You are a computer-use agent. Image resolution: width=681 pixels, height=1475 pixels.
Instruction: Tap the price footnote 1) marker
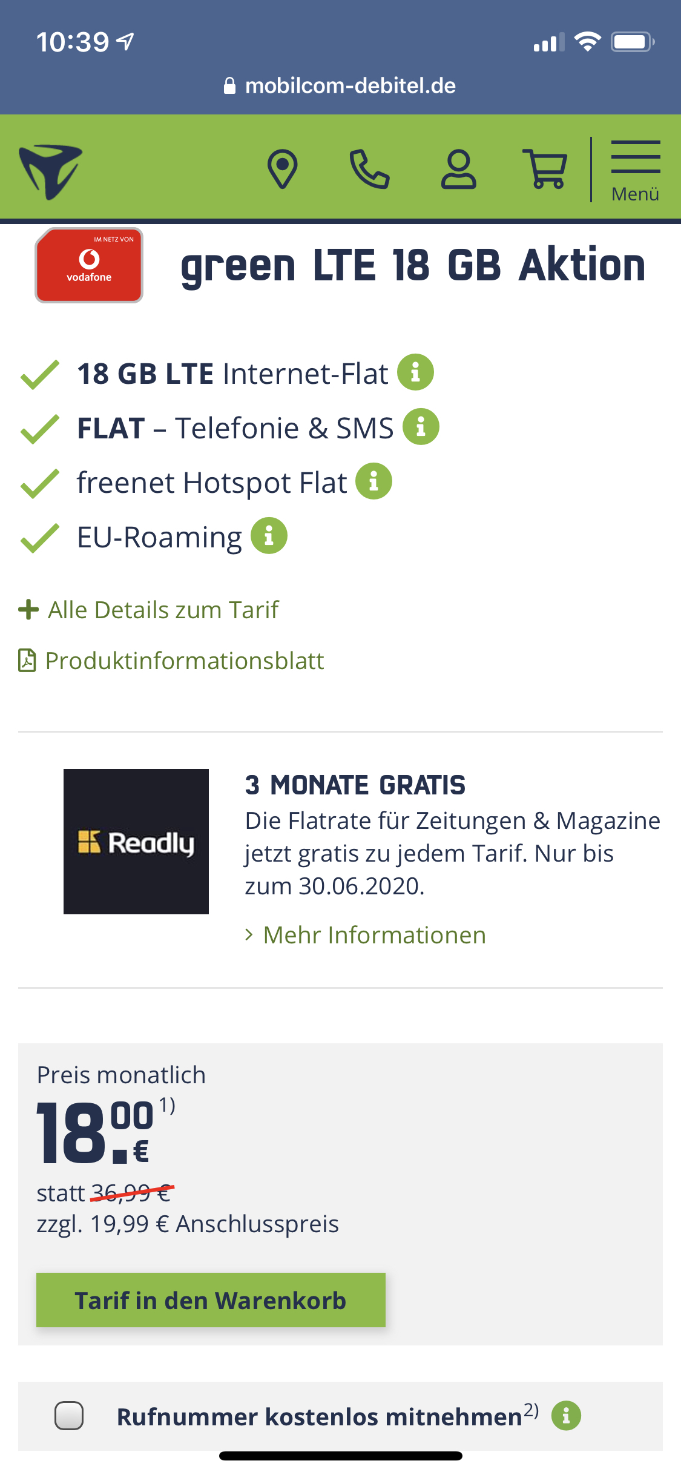pyautogui.click(x=167, y=1106)
